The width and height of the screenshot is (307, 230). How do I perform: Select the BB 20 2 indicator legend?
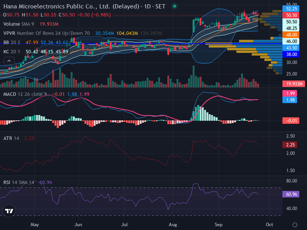[12, 43]
